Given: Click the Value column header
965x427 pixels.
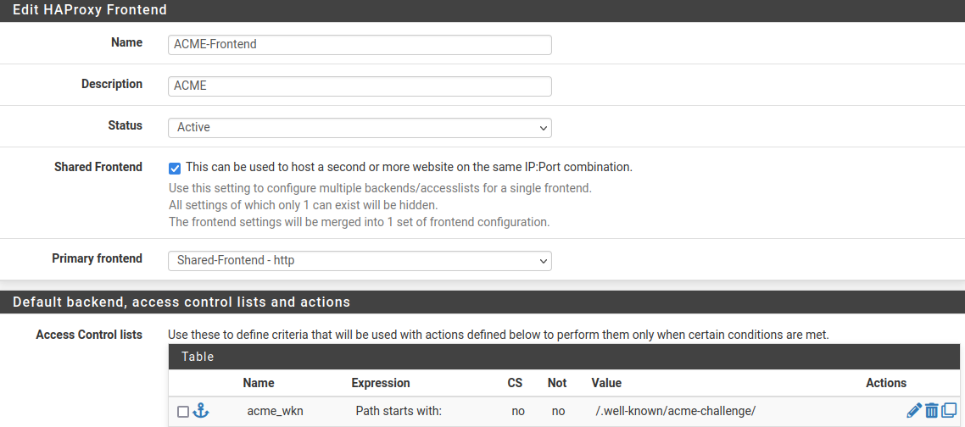Looking at the screenshot, I should tap(606, 383).
